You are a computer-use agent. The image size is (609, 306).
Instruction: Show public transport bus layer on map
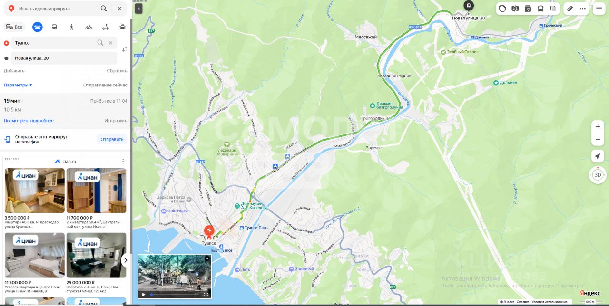point(540,9)
